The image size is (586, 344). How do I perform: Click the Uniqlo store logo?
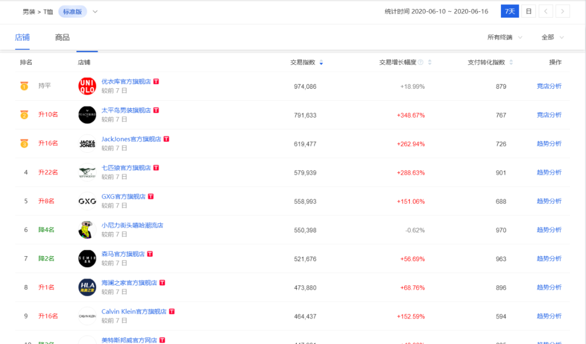coord(87,86)
